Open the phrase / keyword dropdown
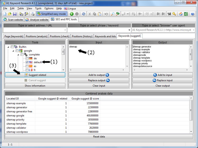 (x=129, y=30)
